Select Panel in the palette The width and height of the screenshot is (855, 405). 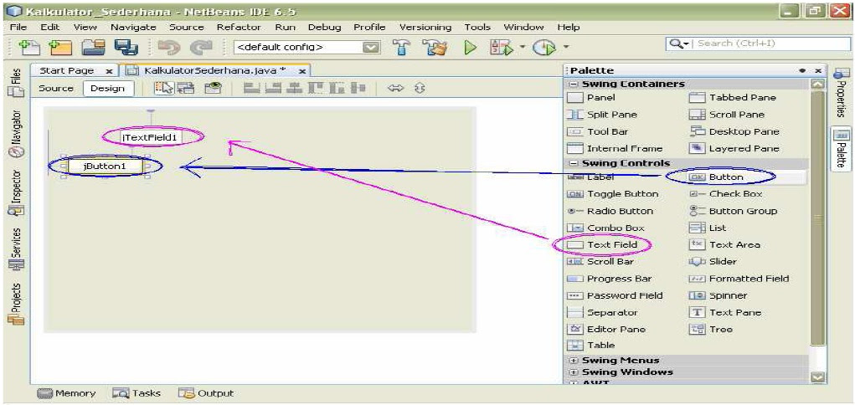pyautogui.click(x=591, y=98)
